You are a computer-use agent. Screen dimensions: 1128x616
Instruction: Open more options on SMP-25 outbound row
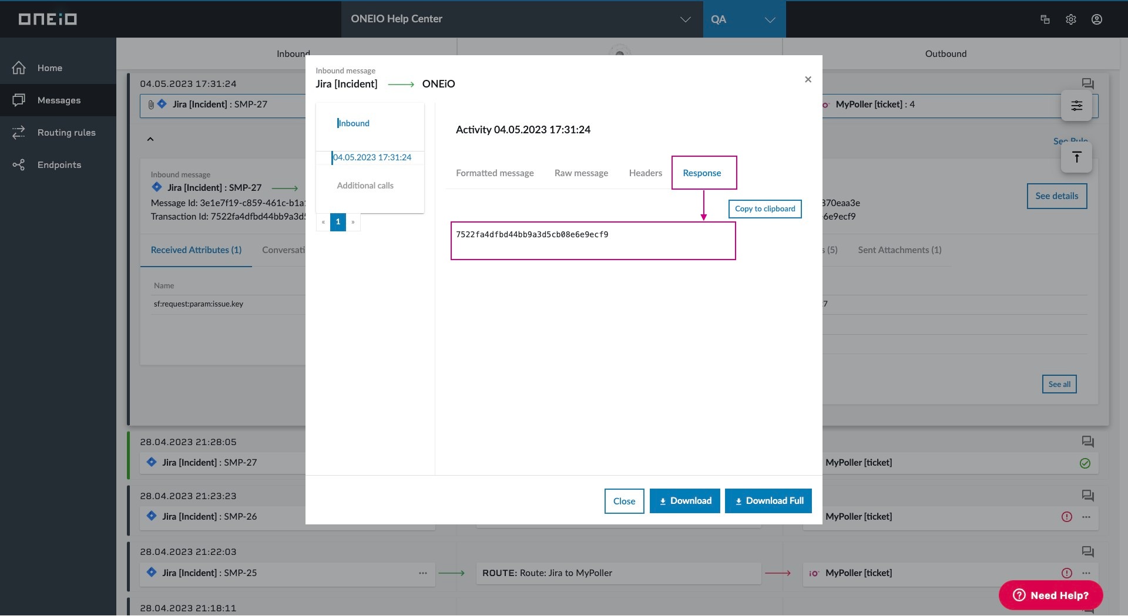coord(1086,574)
